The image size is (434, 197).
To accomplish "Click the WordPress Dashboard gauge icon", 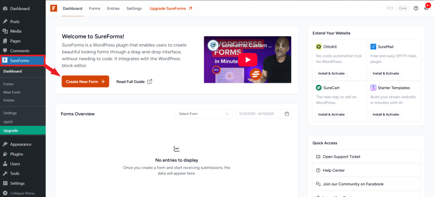I will [x=5, y=8].
